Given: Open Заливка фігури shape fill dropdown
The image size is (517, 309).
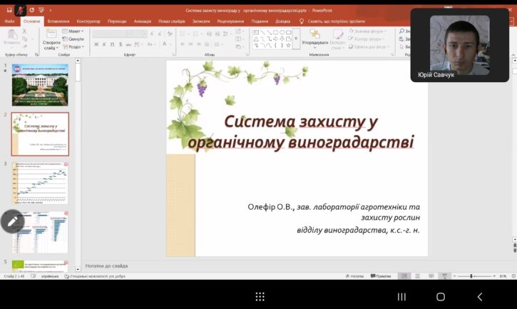Looking at the screenshot, I should [367, 31].
